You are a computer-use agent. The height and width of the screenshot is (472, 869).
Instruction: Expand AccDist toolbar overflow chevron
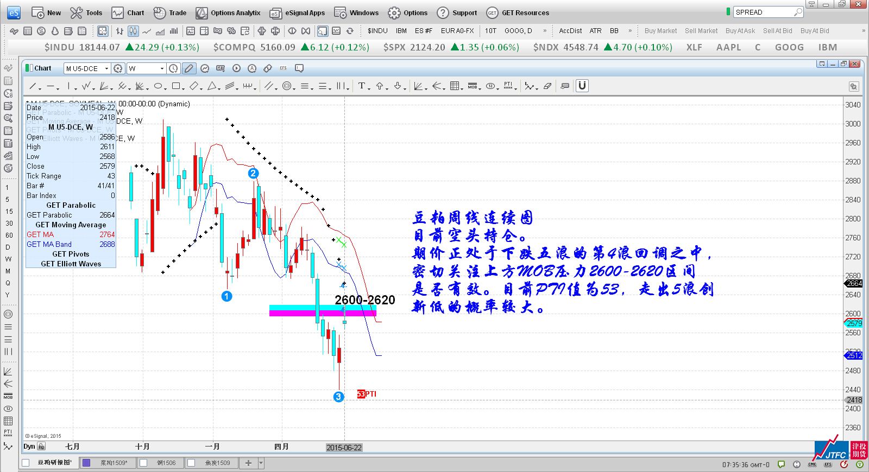click(x=630, y=31)
